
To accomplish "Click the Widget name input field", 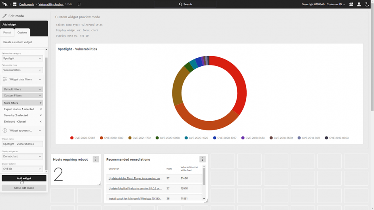I will pos(22,144).
